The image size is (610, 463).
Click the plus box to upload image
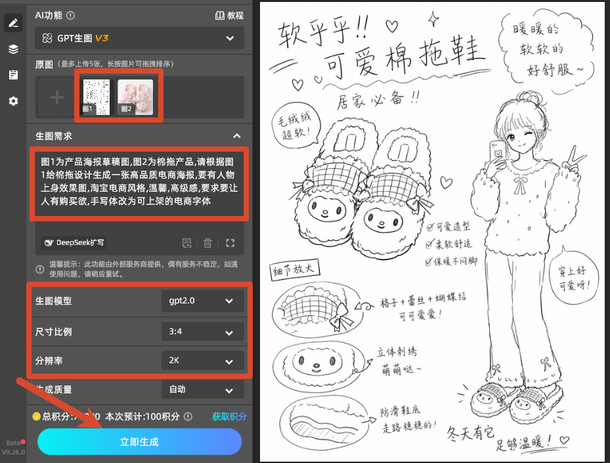click(57, 97)
